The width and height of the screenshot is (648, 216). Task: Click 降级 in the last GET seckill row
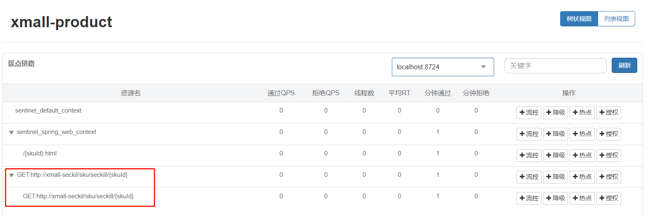(x=555, y=198)
